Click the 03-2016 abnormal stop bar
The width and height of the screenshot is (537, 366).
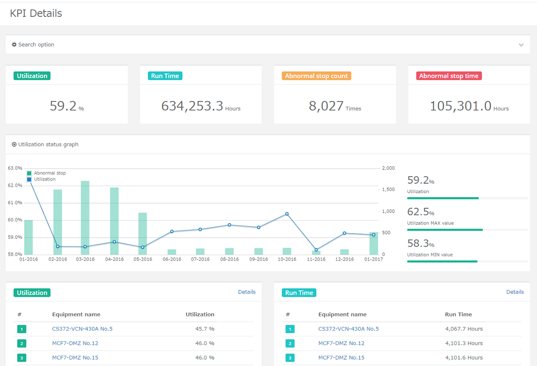click(x=85, y=218)
